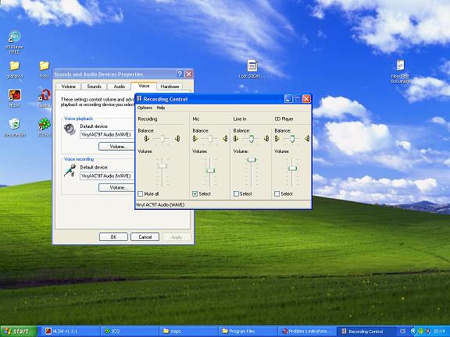Screen dimensions: 450x337
Task: Click the help question mark in Sounds properties
Action: [180, 74]
